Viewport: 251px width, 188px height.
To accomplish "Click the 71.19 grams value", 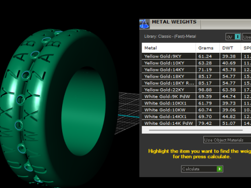I will pyautogui.click(x=205, y=70).
